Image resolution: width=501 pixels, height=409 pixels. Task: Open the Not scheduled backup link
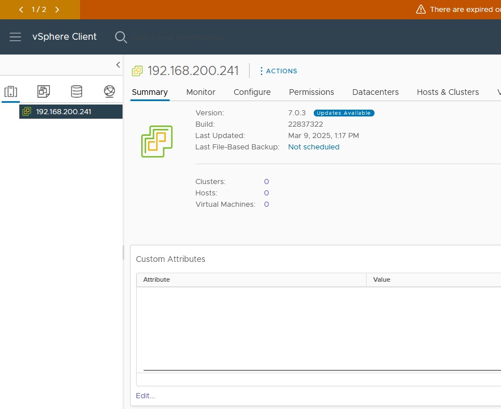tap(314, 147)
